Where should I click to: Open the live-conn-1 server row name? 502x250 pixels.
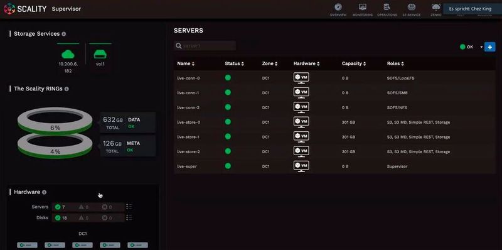[x=188, y=93]
